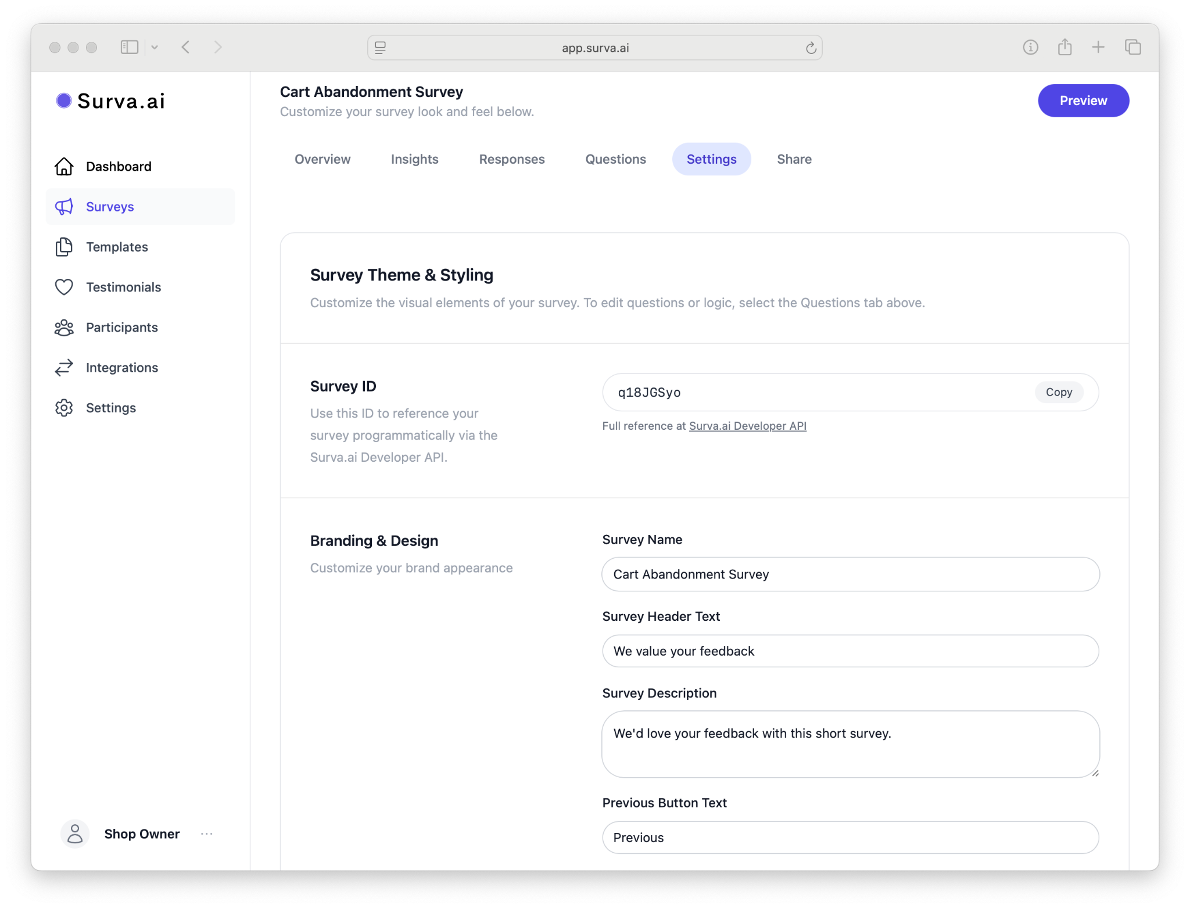Click the Survey Header Text field
Image resolution: width=1190 pixels, height=909 pixels.
click(850, 651)
